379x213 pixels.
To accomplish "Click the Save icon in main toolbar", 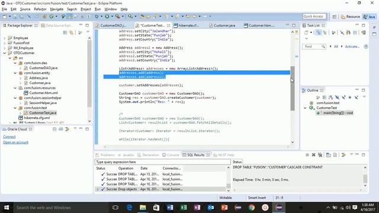I will click(x=15, y=17).
